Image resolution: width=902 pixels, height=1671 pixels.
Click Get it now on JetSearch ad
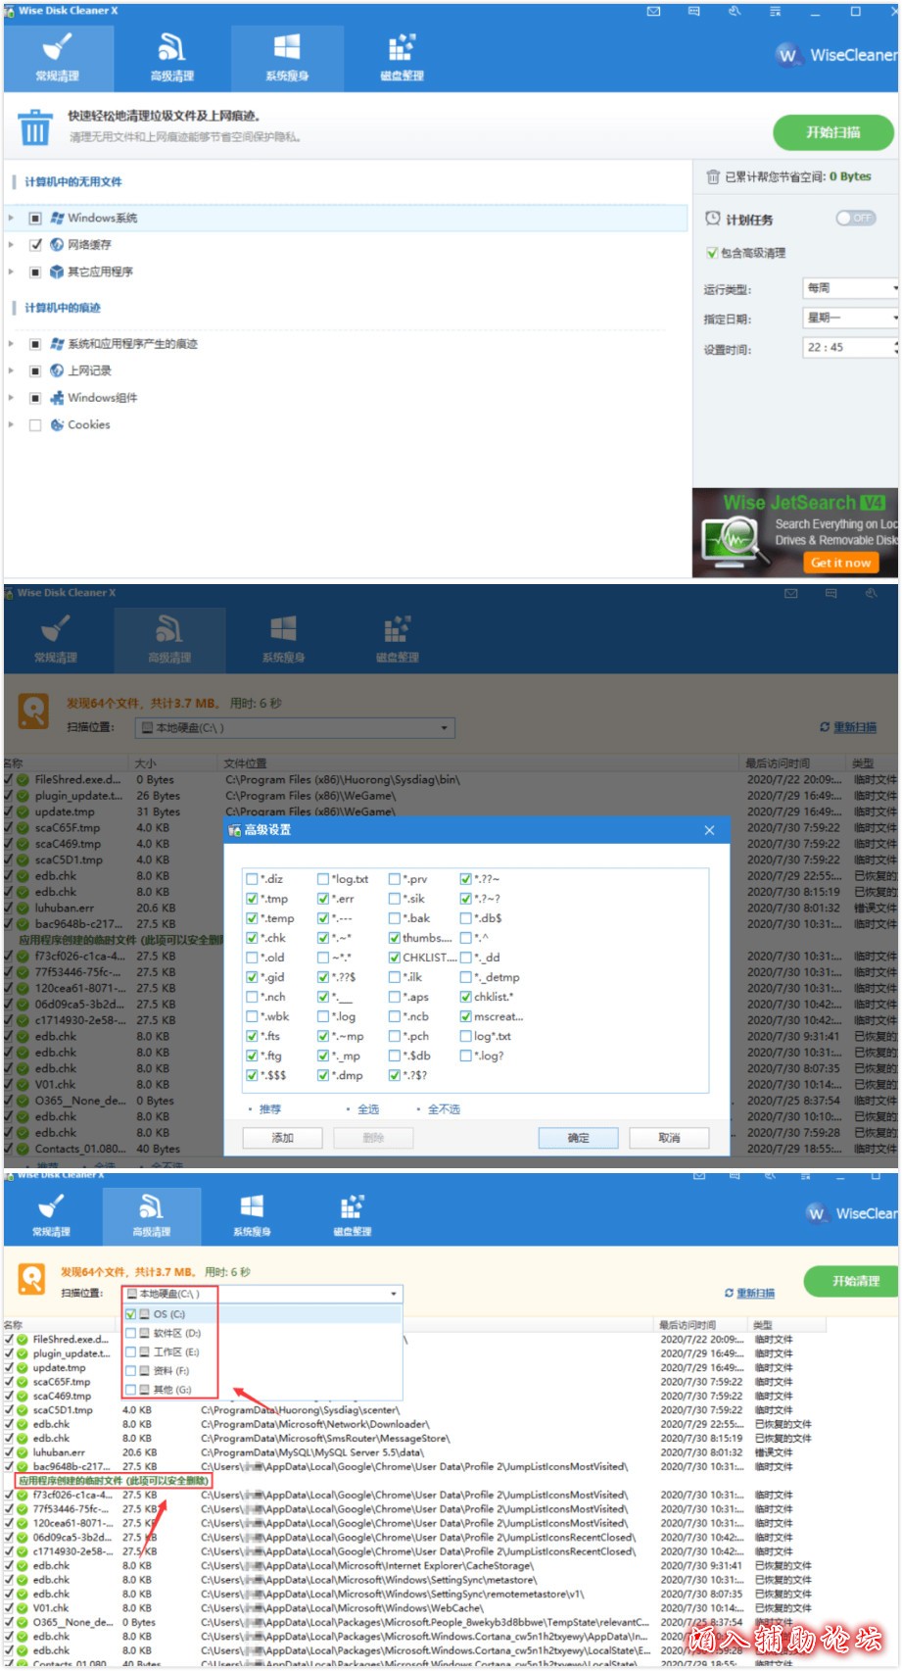pos(840,563)
